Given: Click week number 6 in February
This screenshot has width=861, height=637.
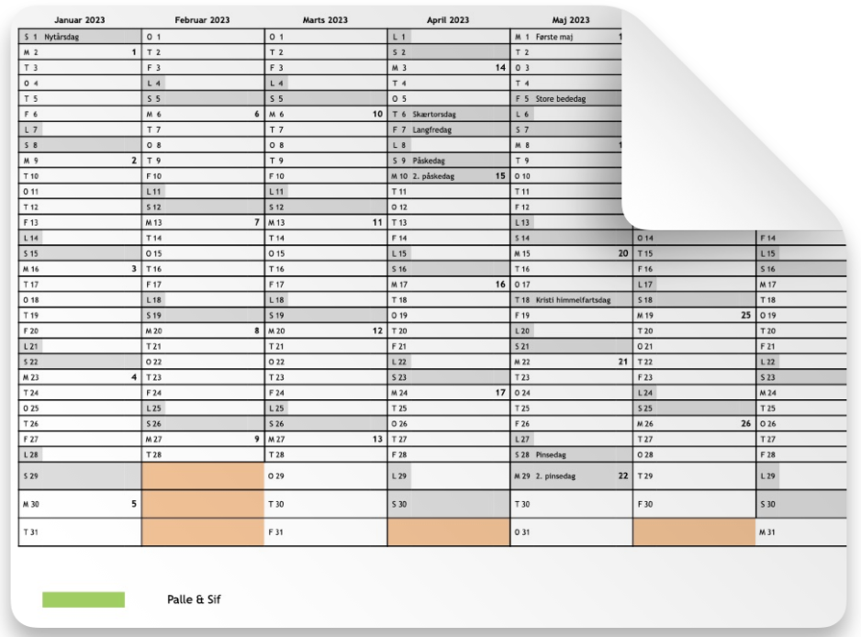Looking at the screenshot, I should point(256,114).
